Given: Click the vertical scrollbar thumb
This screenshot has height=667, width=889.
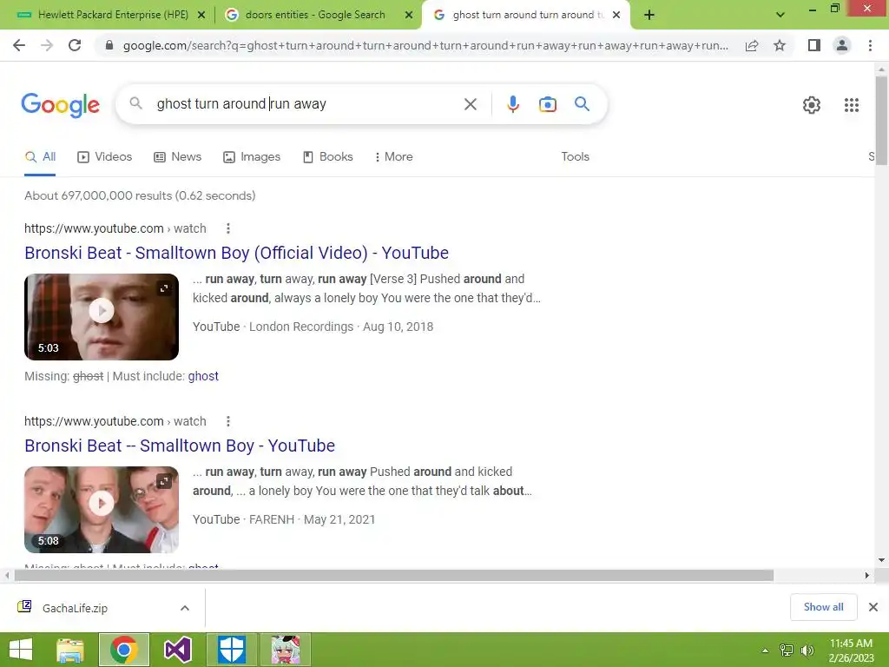Looking at the screenshot, I should point(881,120).
